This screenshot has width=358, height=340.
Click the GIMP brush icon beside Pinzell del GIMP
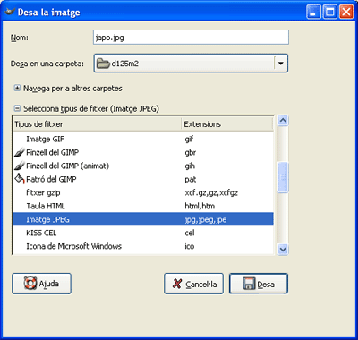[x=20, y=152]
